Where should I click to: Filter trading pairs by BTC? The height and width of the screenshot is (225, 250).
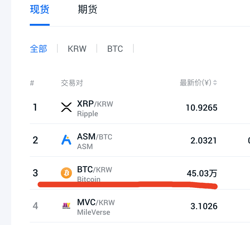[x=115, y=49]
